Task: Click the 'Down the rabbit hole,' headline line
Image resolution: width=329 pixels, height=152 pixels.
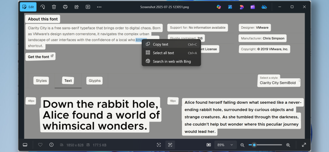Action: 100,104
